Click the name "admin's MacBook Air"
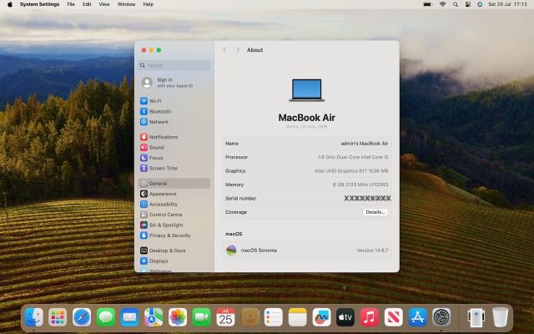 [365, 144]
